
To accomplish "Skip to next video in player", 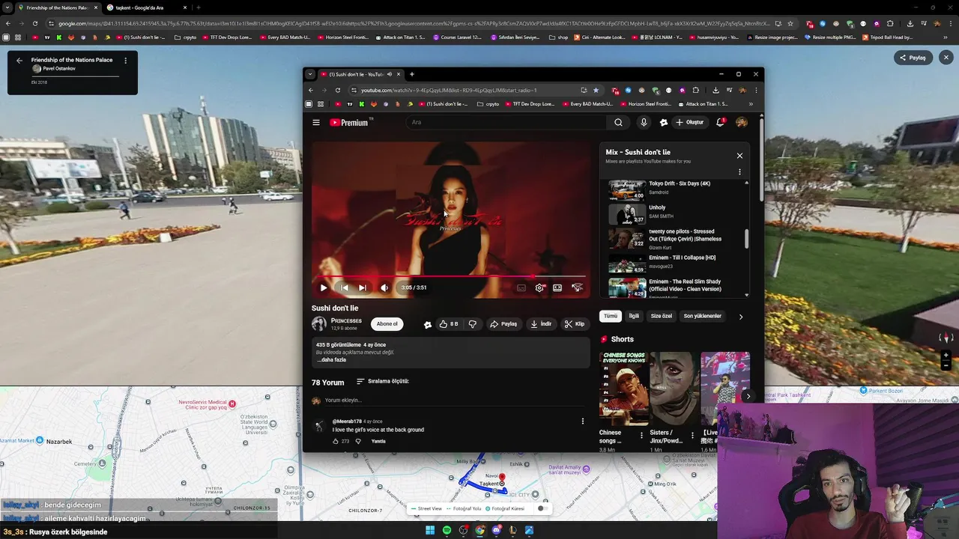I will click(x=363, y=287).
